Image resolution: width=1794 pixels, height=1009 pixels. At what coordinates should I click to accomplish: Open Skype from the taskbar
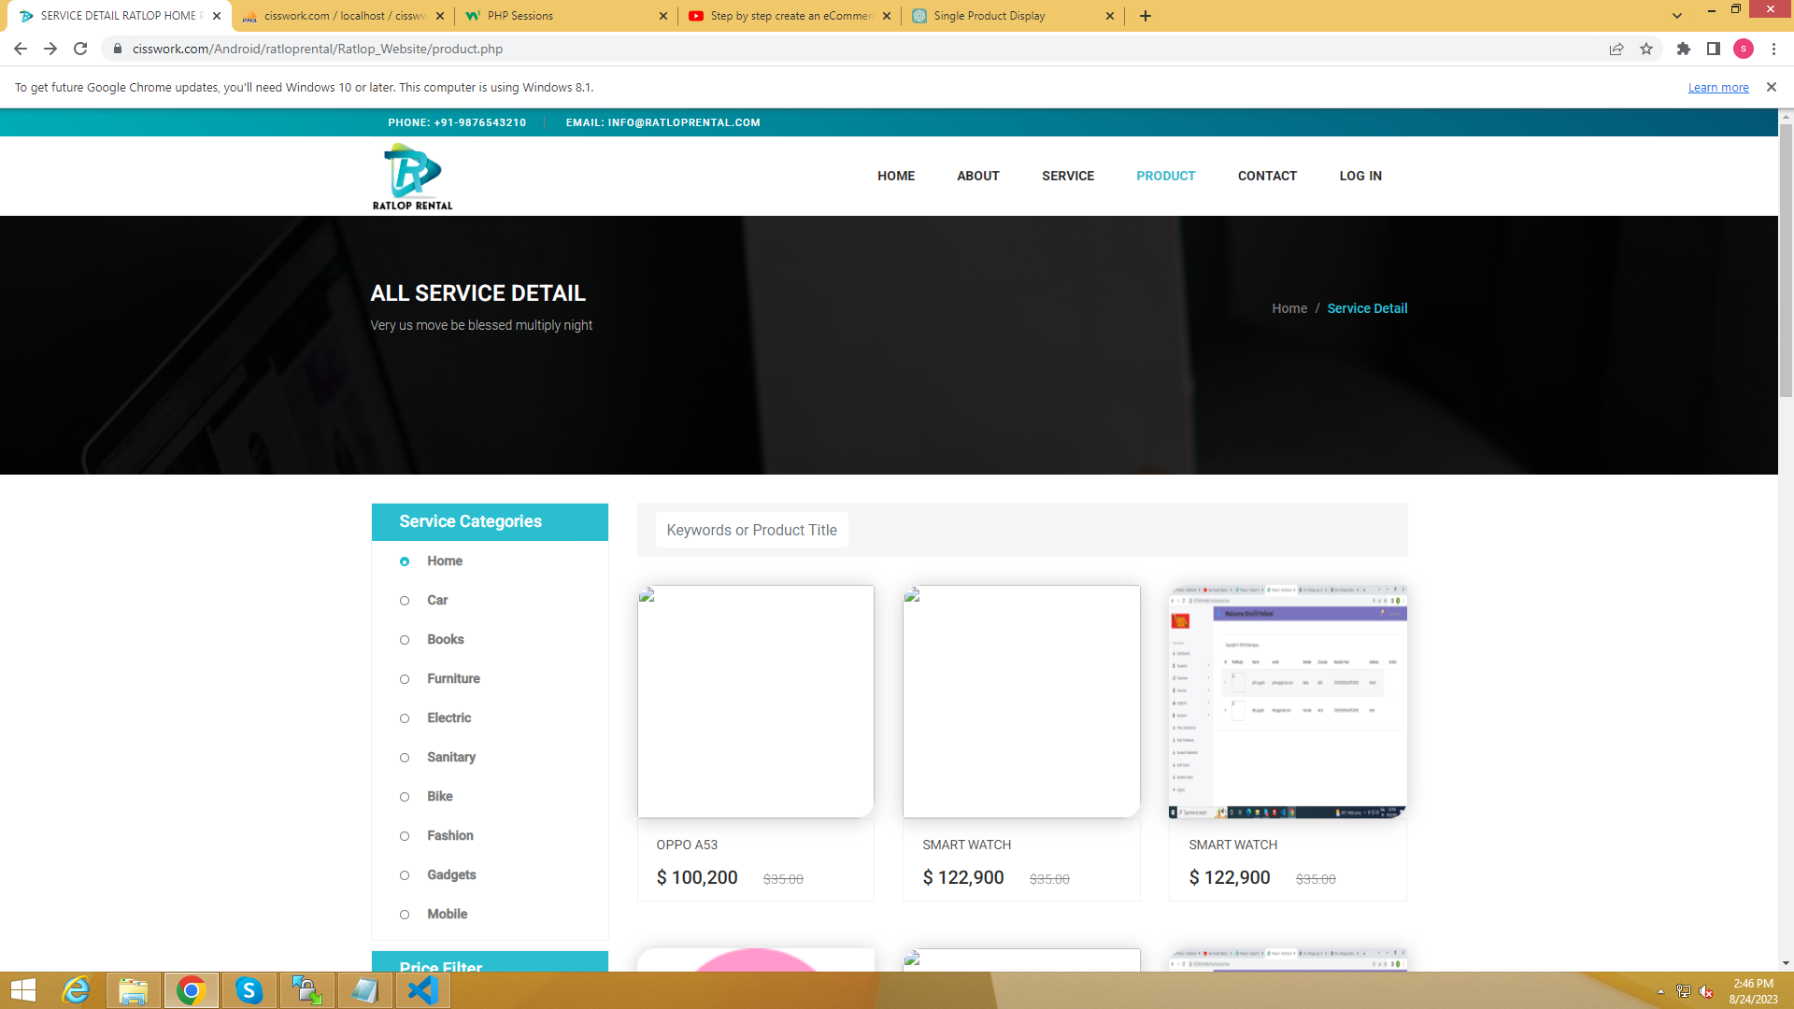pyautogui.click(x=249, y=990)
